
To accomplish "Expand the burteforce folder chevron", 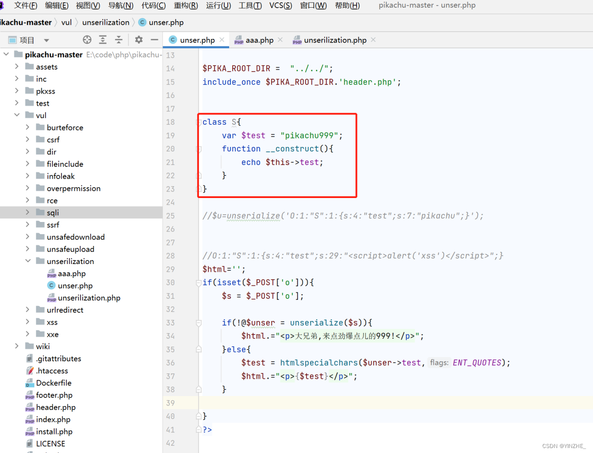I will [28, 127].
